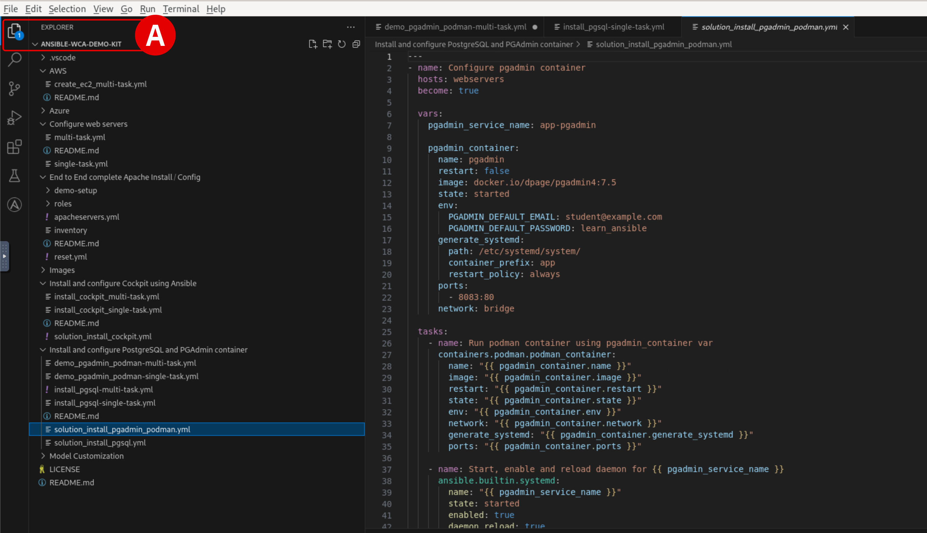This screenshot has height=533, width=927.
Task: Open the Ansible extension panel
Action: click(15, 205)
